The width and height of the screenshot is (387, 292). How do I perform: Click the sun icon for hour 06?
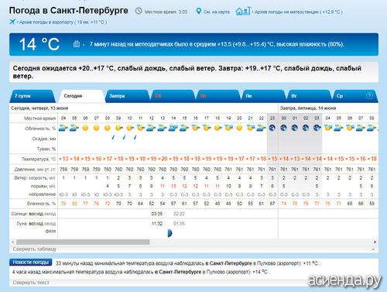click(x=85, y=128)
